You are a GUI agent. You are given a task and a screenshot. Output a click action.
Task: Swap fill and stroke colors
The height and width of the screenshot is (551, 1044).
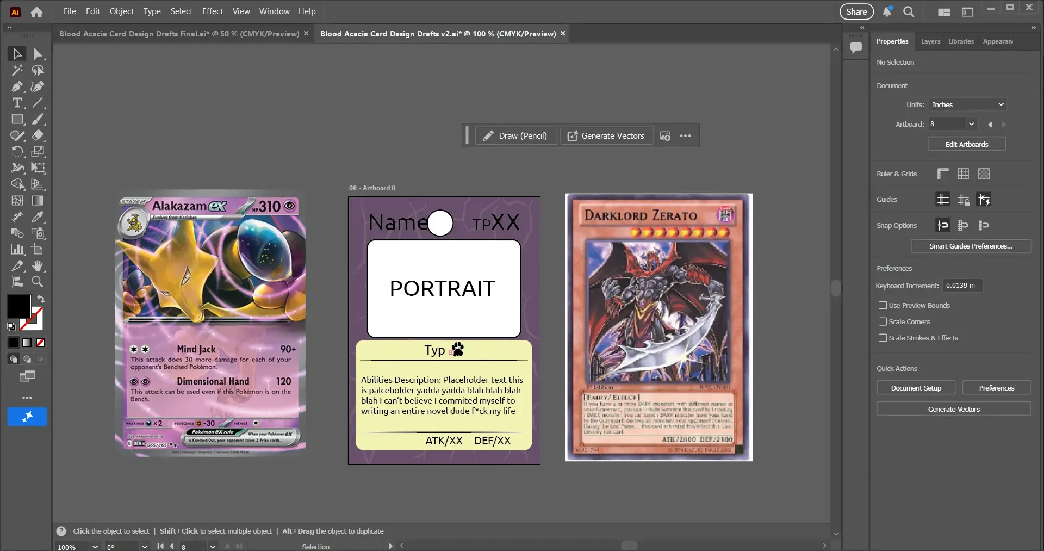(41, 299)
